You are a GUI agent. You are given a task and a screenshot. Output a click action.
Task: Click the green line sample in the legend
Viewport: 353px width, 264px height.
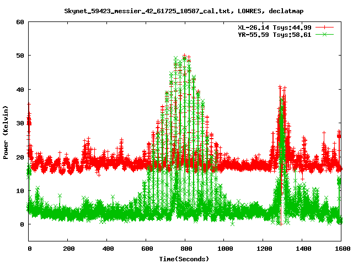pos(324,34)
